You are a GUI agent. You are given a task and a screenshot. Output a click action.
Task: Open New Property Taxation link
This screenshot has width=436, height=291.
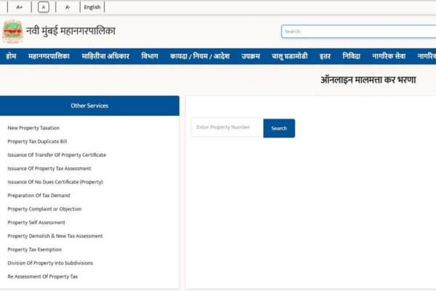(x=33, y=128)
